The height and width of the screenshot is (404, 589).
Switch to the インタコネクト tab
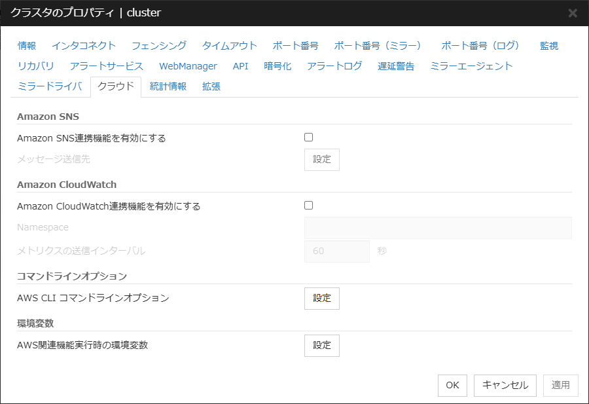(x=84, y=46)
